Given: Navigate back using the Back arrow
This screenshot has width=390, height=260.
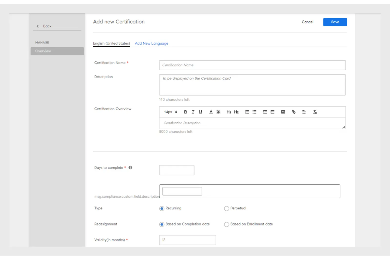Looking at the screenshot, I should (x=37, y=26).
